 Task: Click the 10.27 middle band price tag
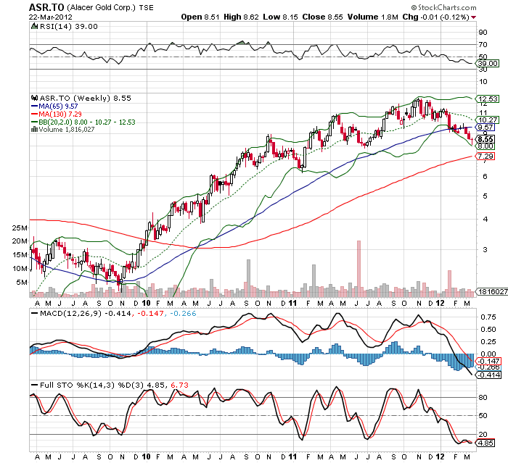pyautogui.click(x=487, y=120)
